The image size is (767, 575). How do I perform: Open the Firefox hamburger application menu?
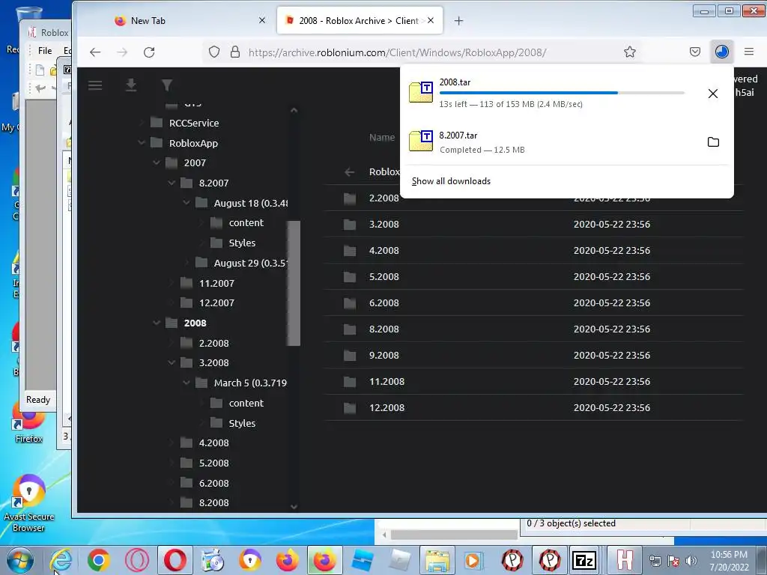pyautogui.click(x=748, y=52)
